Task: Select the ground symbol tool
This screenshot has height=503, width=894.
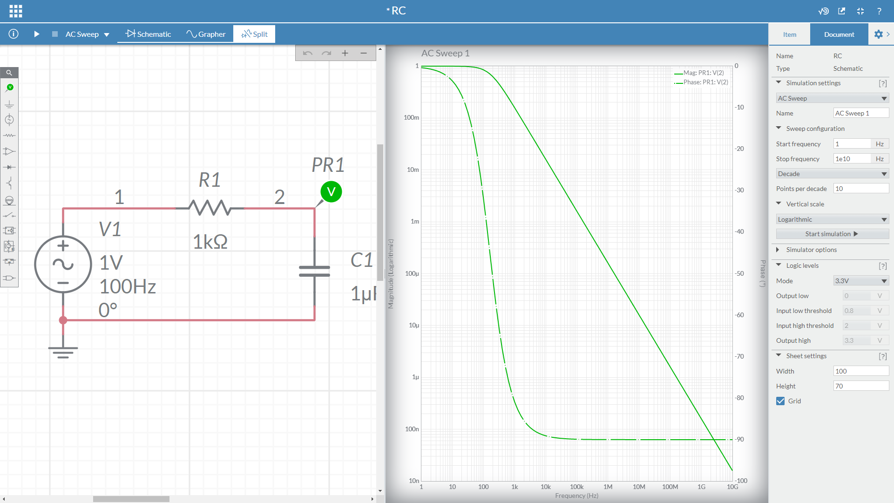Action: pos(9,104)
